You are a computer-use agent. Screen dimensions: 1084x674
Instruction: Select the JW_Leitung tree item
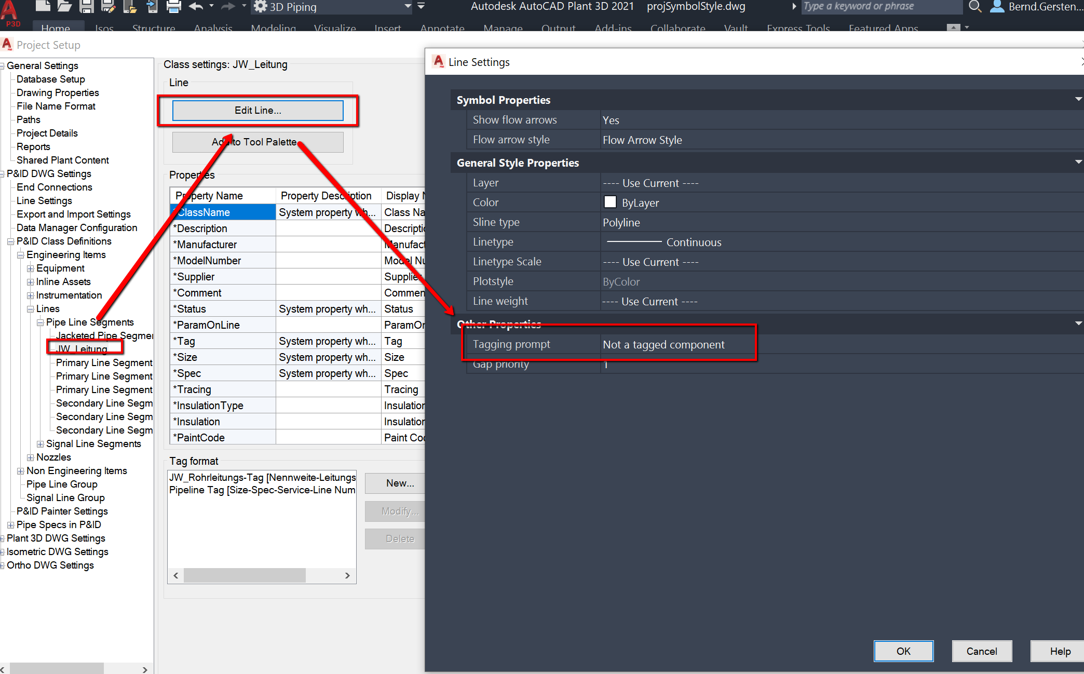tap(82, 348)
